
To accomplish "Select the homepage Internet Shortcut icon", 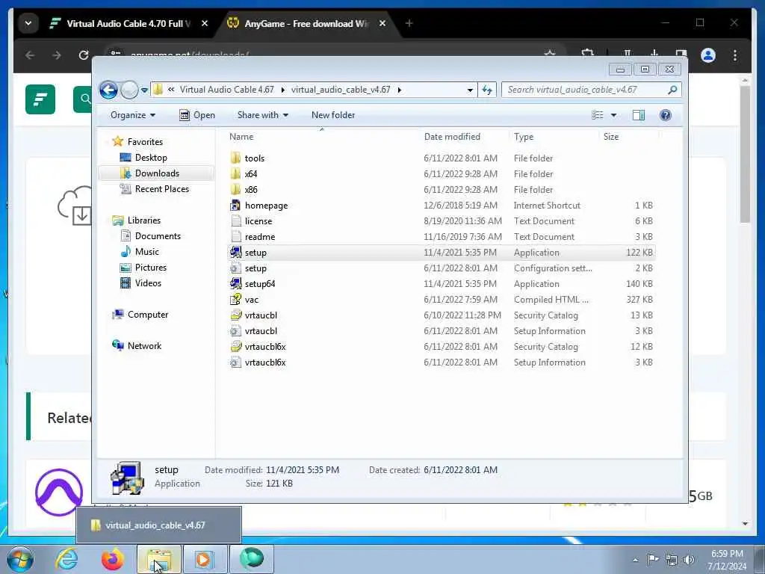I will [235, 205].
